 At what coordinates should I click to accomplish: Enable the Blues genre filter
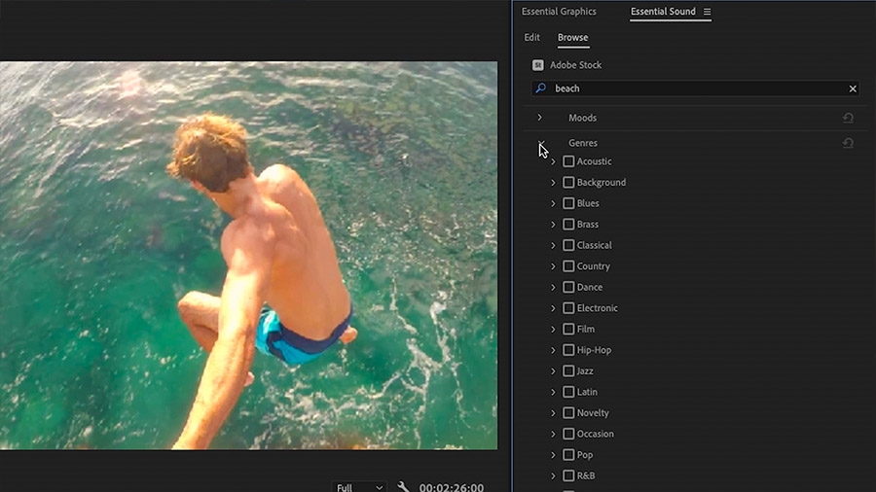pyautogui.click(x=568, y=203)
